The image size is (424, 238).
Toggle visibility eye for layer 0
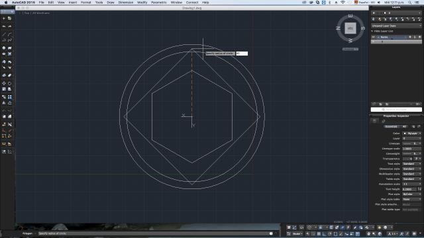[x=374, y=42]
